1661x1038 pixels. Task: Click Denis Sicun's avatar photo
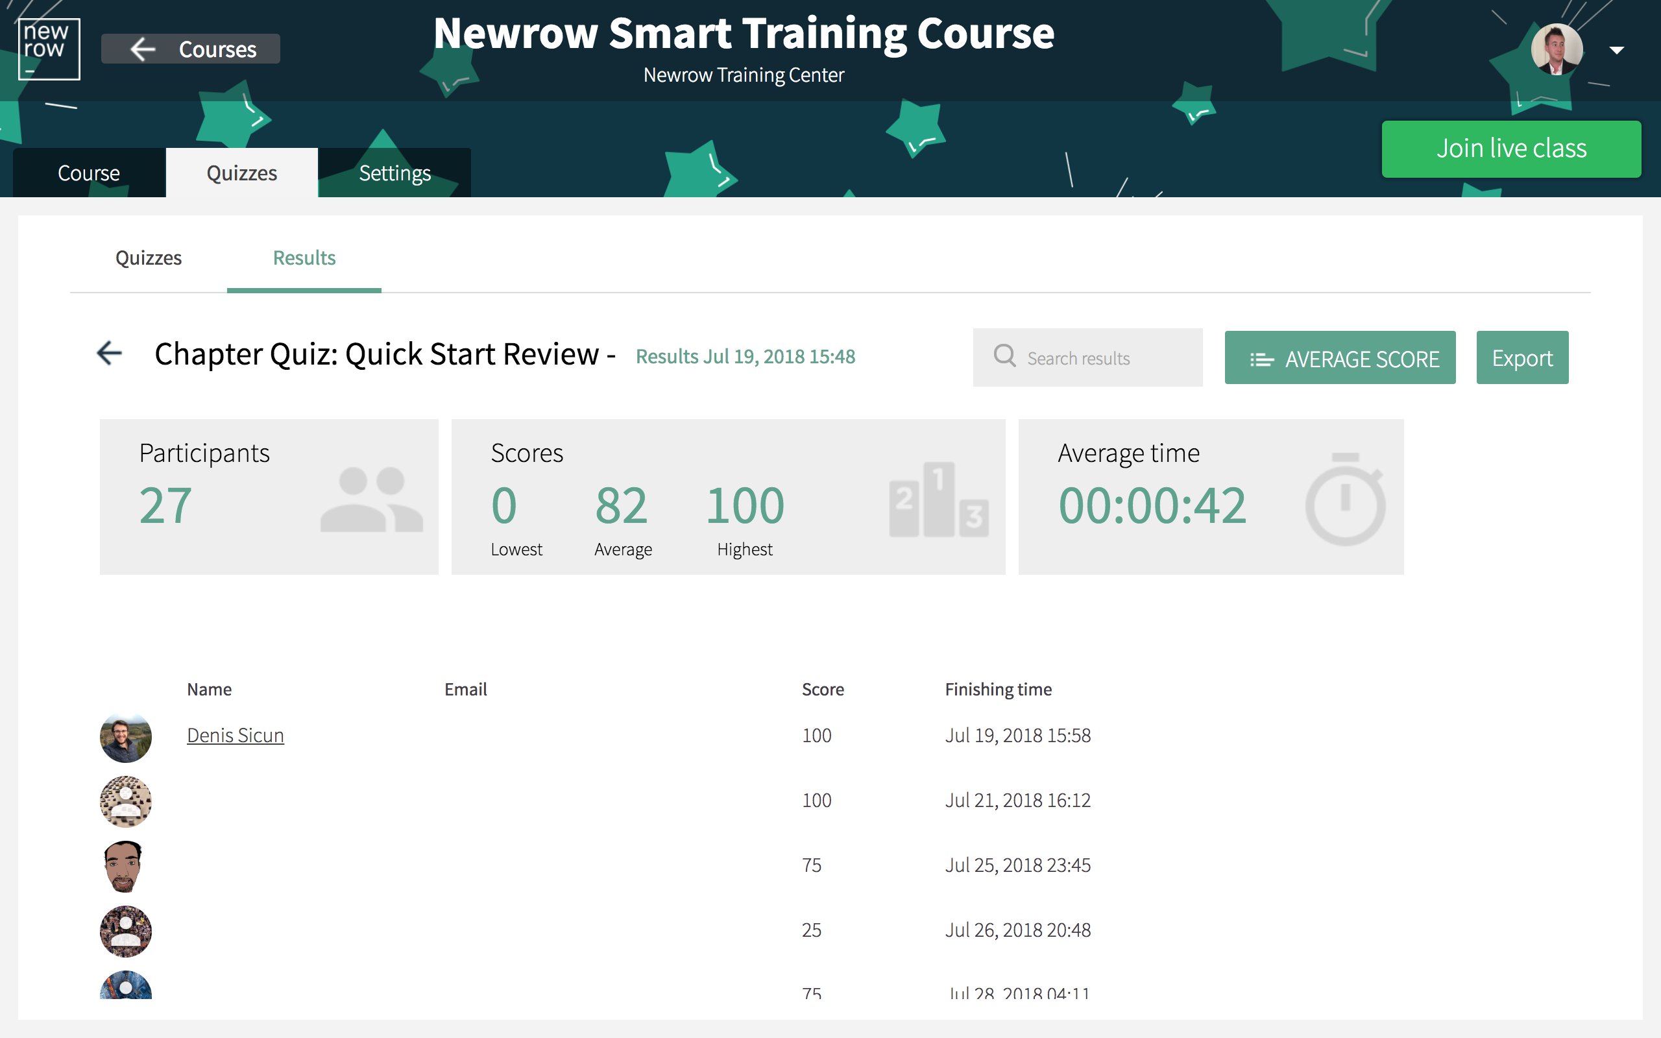[126, 738]
